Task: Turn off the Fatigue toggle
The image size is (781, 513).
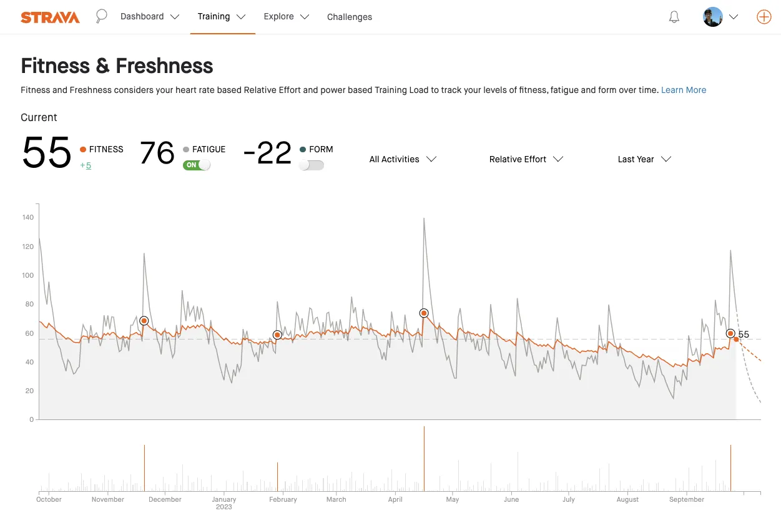Action: point(197,165)
